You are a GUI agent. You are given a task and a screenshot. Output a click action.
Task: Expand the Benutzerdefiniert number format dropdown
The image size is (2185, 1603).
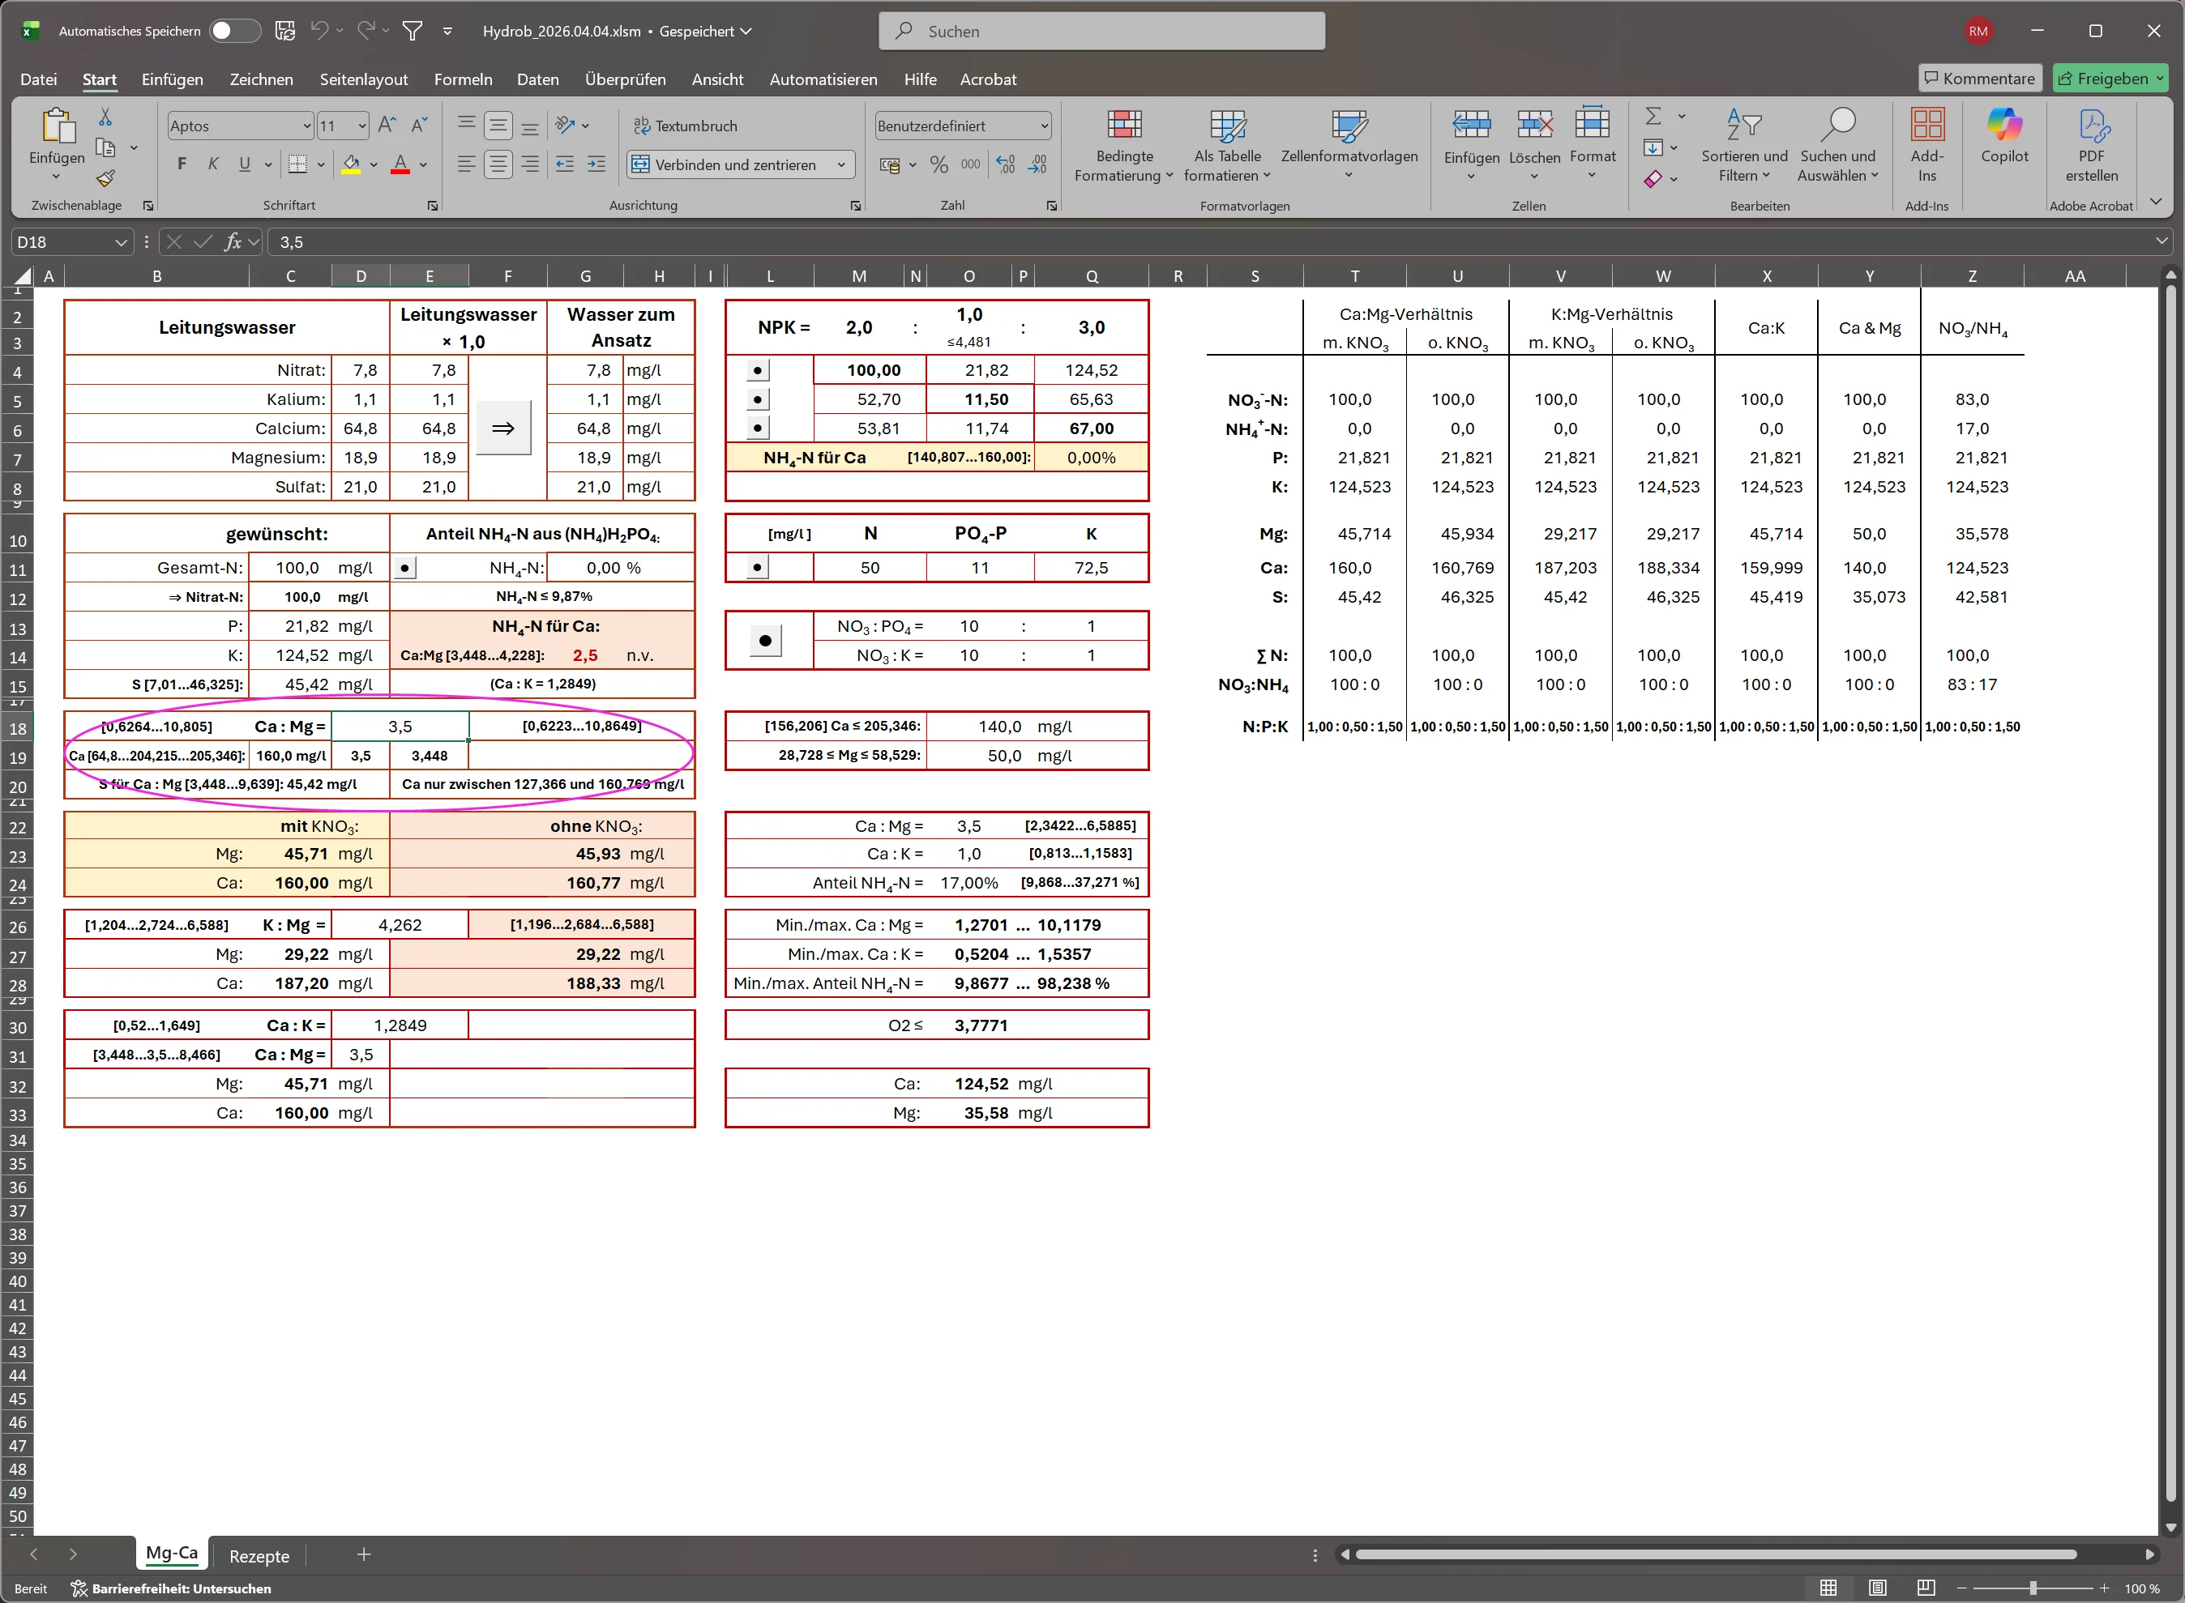coord(1044,126)
